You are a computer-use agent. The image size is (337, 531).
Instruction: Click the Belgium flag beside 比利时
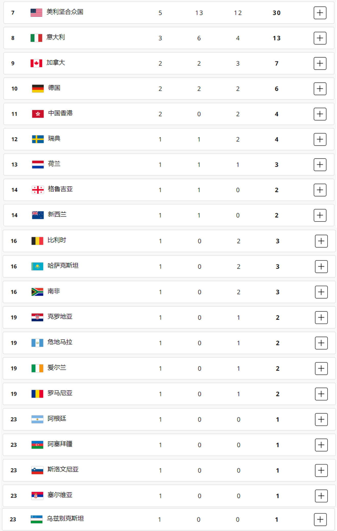tap(37, 241)
